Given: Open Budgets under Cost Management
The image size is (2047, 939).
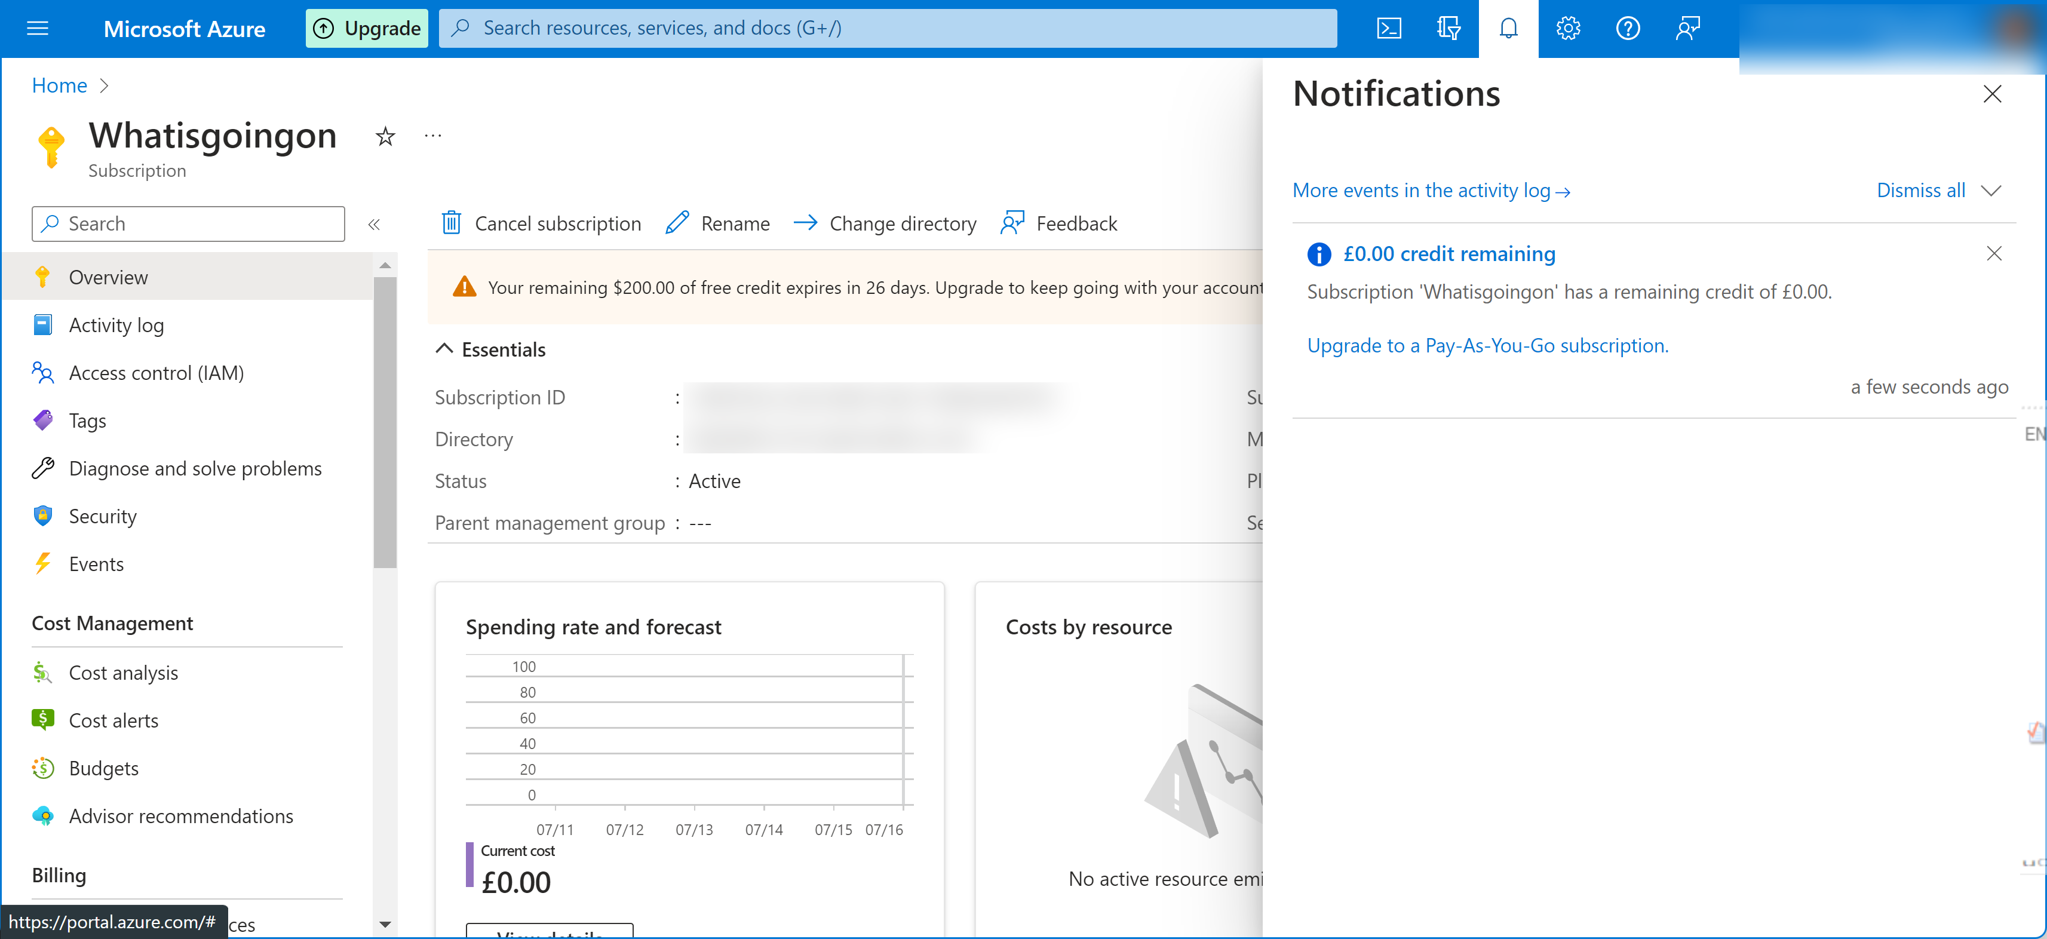Looking at the screenshot, I should [104, 768].
